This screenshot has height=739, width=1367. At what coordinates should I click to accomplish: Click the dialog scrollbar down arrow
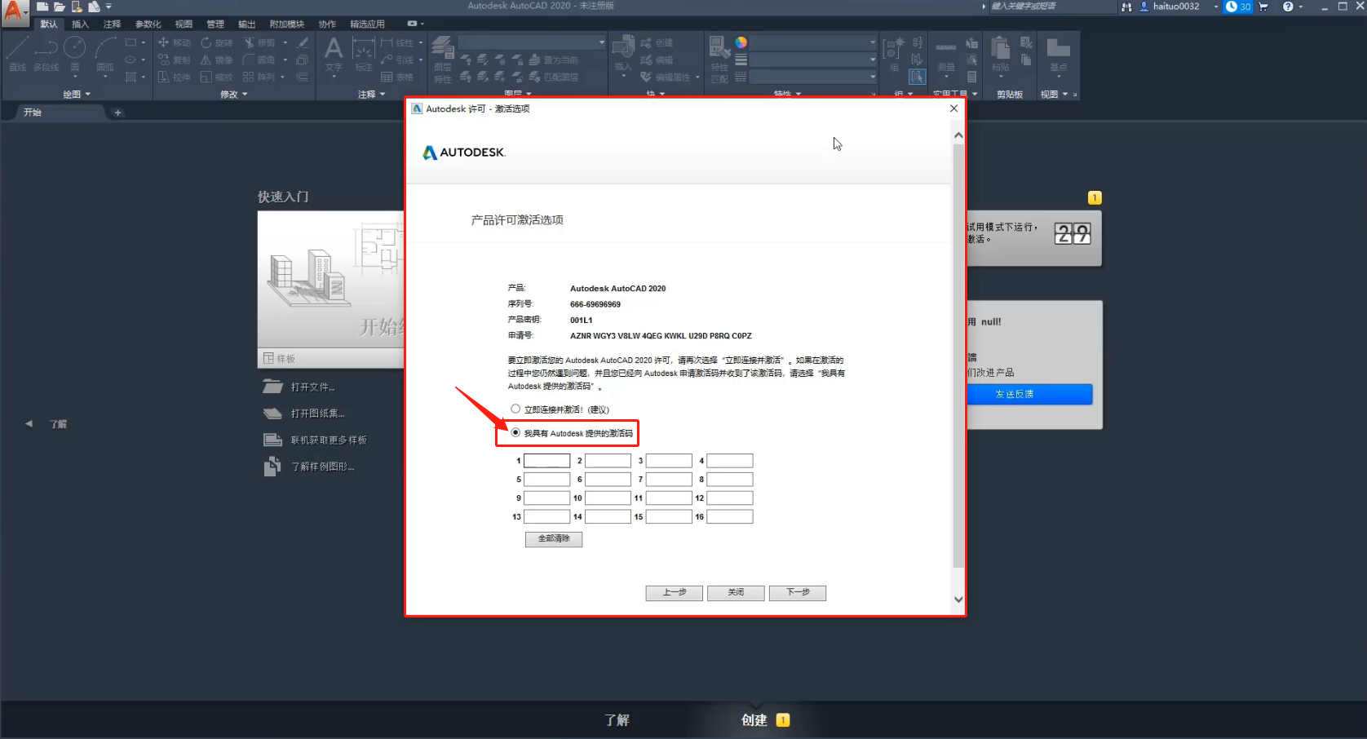pyautogui.click(x=958, y=599)
